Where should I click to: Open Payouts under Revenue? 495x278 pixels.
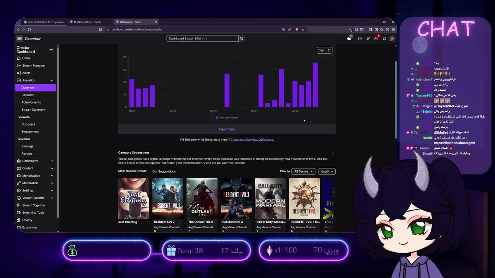[27, 154]
